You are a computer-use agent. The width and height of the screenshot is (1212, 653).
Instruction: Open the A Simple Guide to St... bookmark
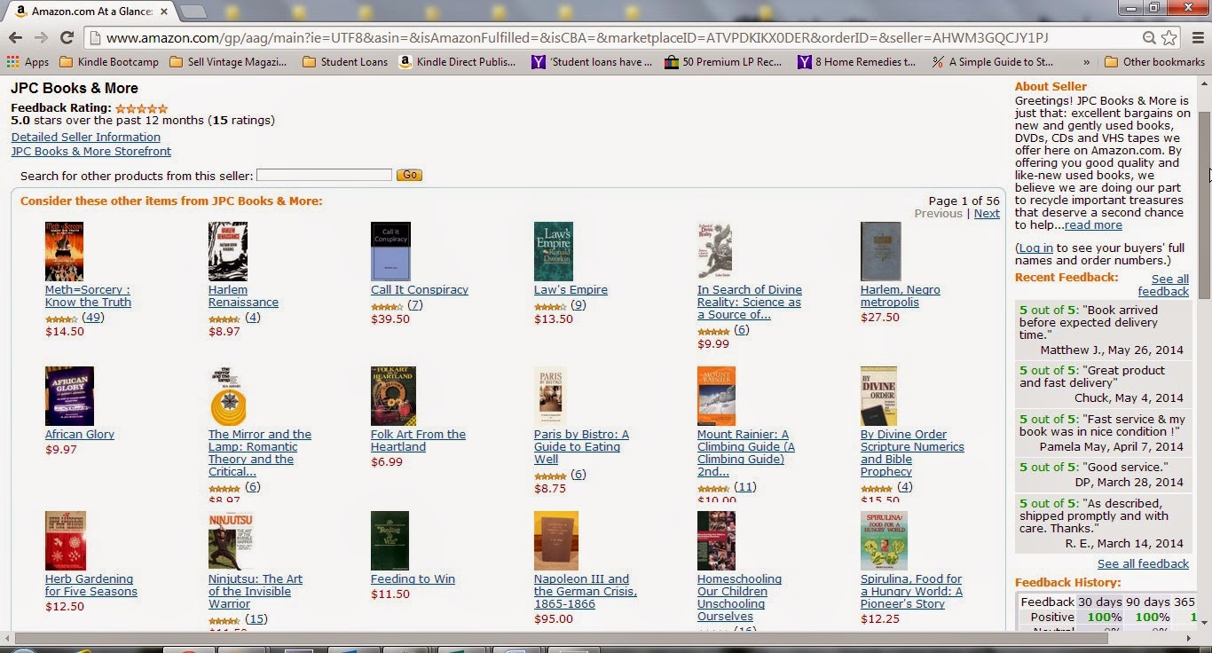point(993,62)
